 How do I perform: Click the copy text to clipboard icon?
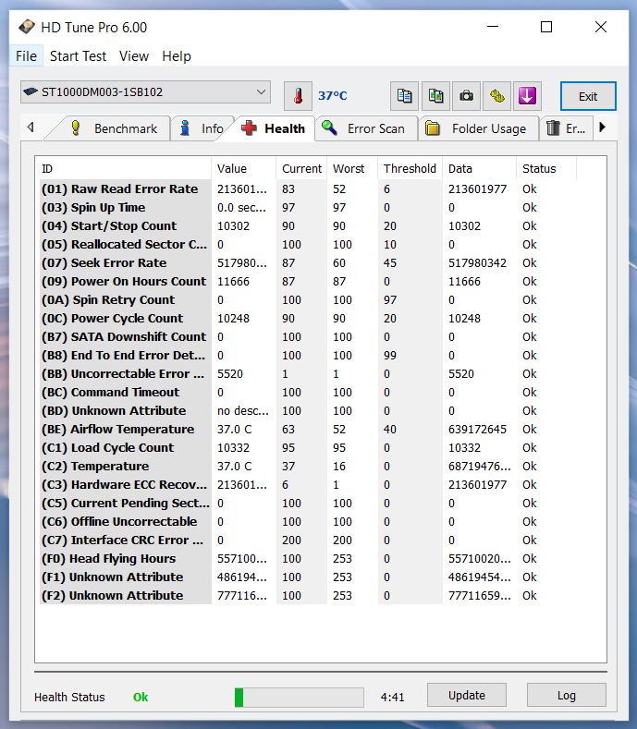(404, 95)
